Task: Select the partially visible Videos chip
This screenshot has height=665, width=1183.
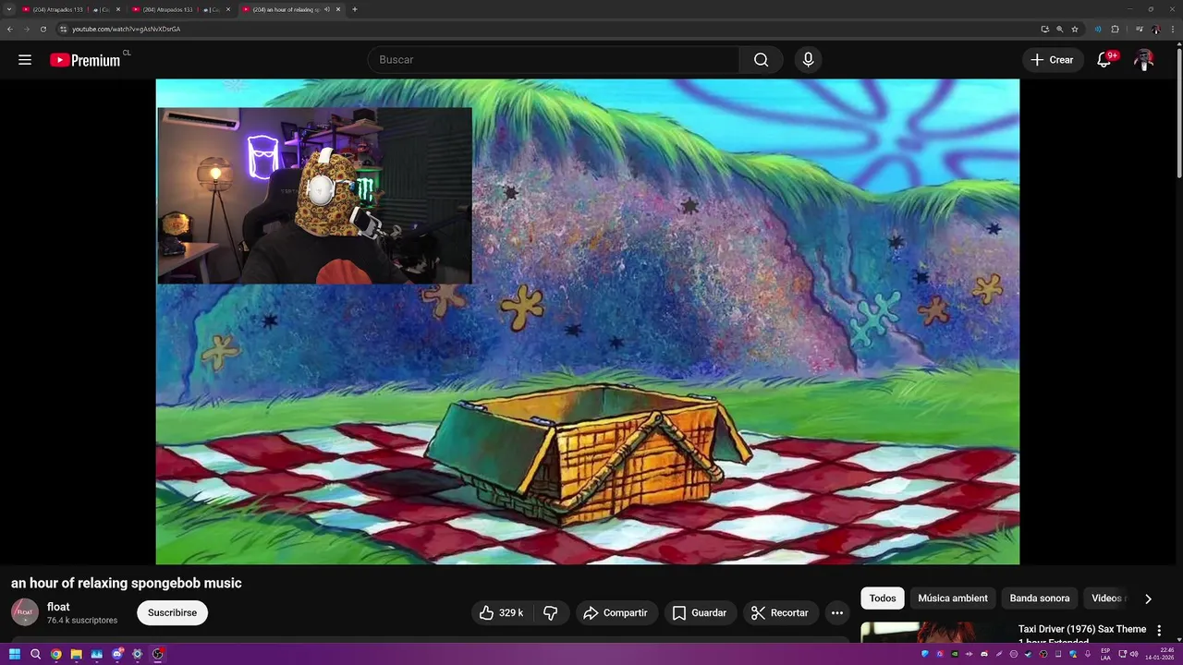Action: pyautogui.click(x=1106, y=598)
